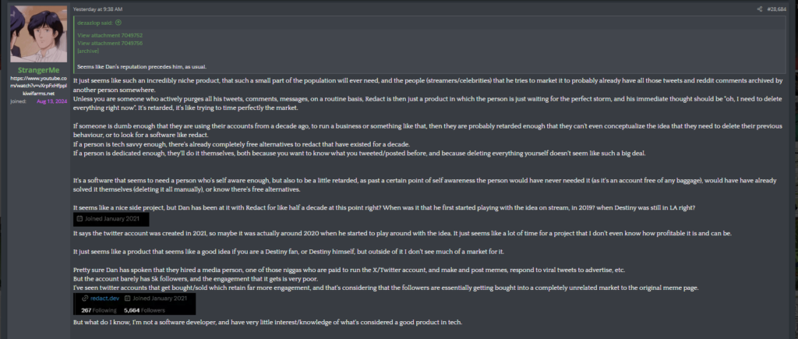The height and width of the screenshot is (339, 798).
Task: Click the '5,664 Followers' count in the image
Action: point(144,310)
